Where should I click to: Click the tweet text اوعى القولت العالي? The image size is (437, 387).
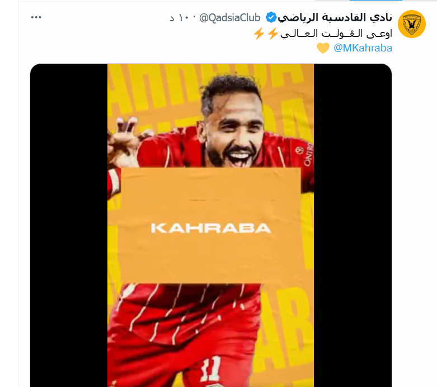336,34
